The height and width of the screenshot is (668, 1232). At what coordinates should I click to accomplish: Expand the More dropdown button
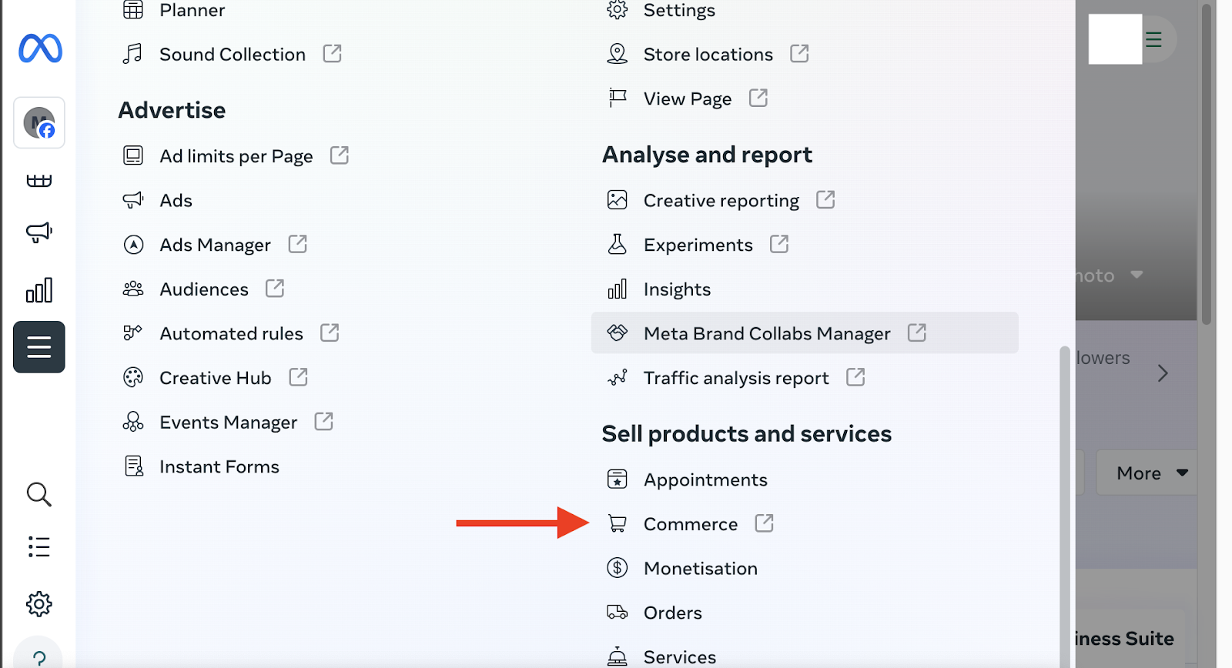pyautogui.click(x=1147, y=473)
